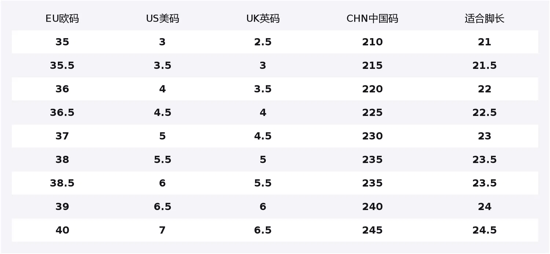Viewport: 550px width, 254px height.
Task: Select EU size 35 cell
Action: [62, 42]
